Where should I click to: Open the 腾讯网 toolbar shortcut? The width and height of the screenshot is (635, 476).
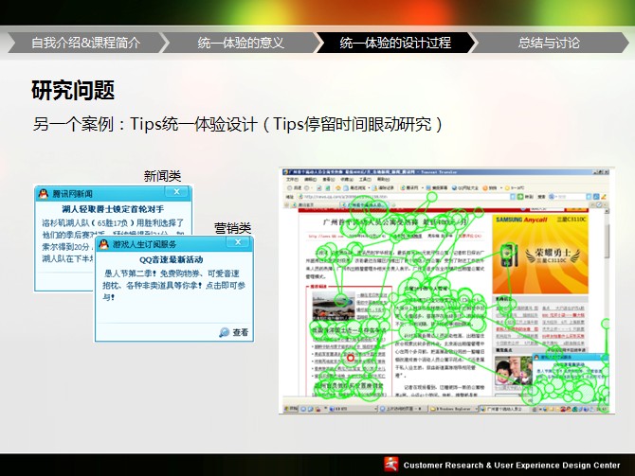409,187
